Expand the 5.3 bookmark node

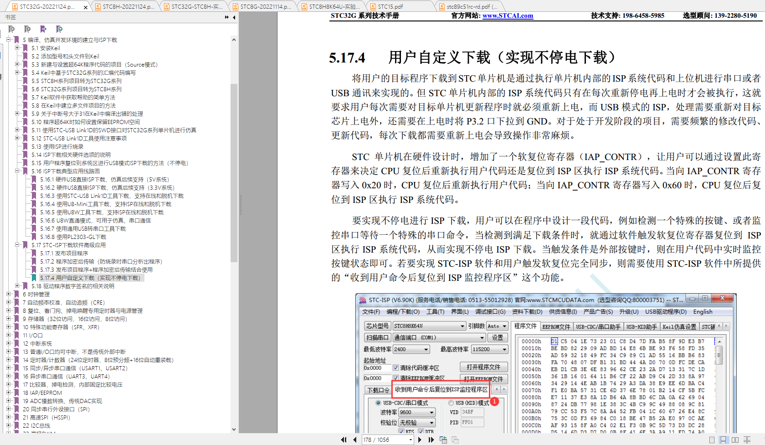click(x=17, y=64)
